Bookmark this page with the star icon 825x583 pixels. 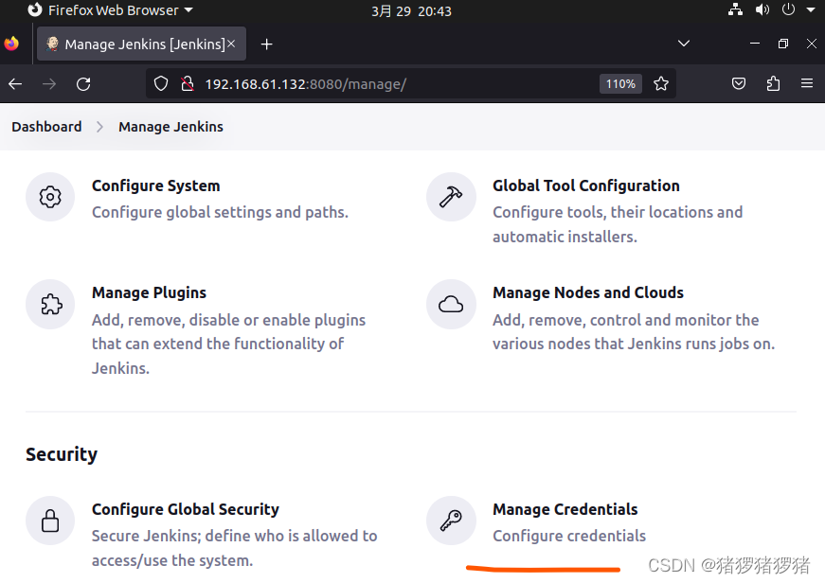tap(661, 83)
